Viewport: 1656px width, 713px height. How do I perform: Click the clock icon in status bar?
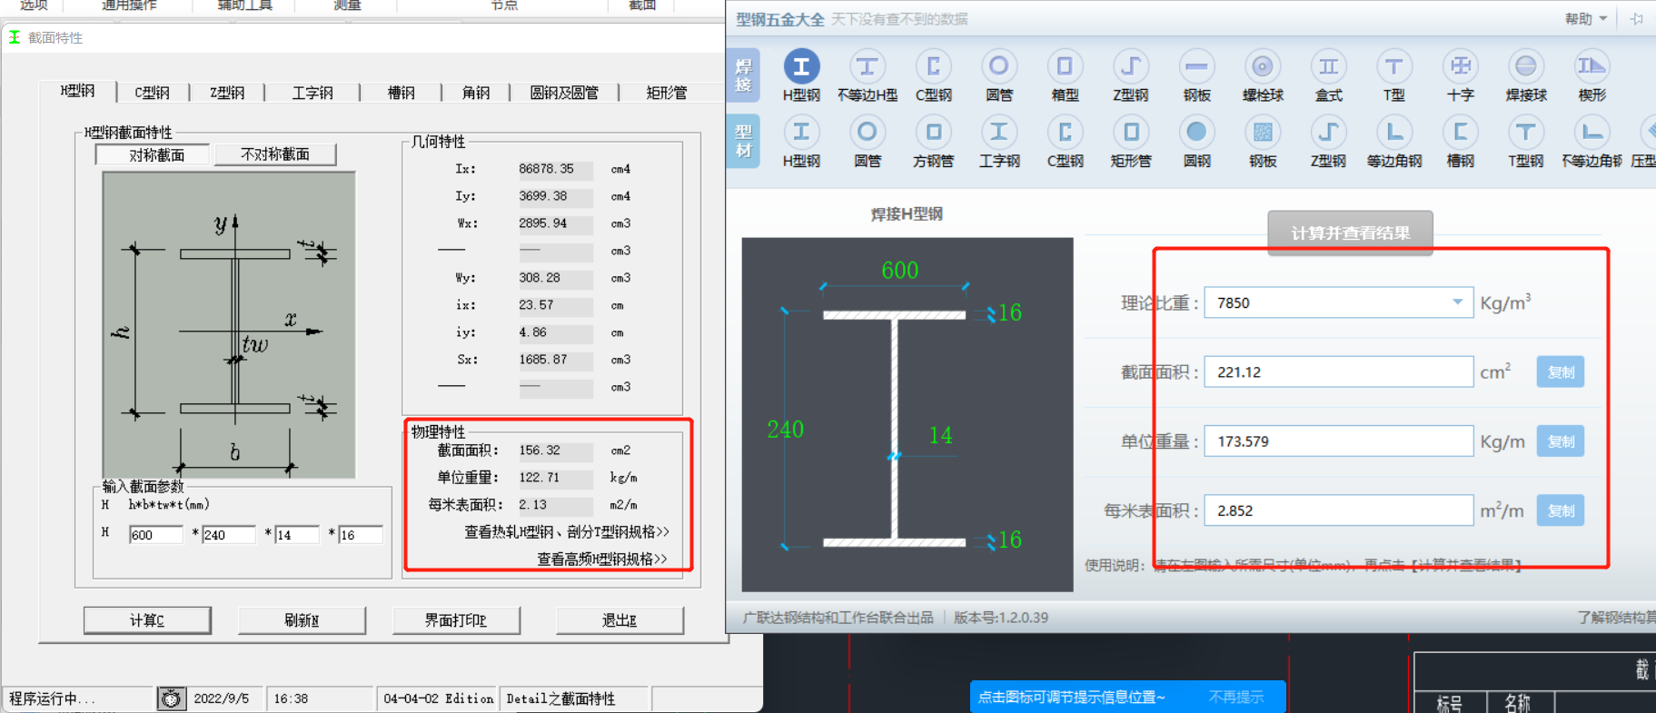click(x=171, y=698)
